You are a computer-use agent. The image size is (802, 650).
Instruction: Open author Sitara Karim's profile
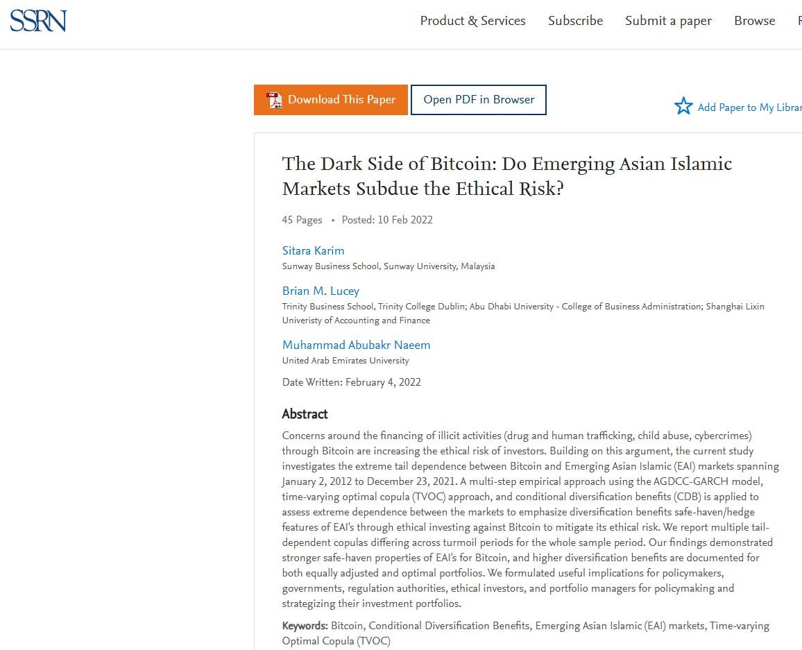point(313,250)
